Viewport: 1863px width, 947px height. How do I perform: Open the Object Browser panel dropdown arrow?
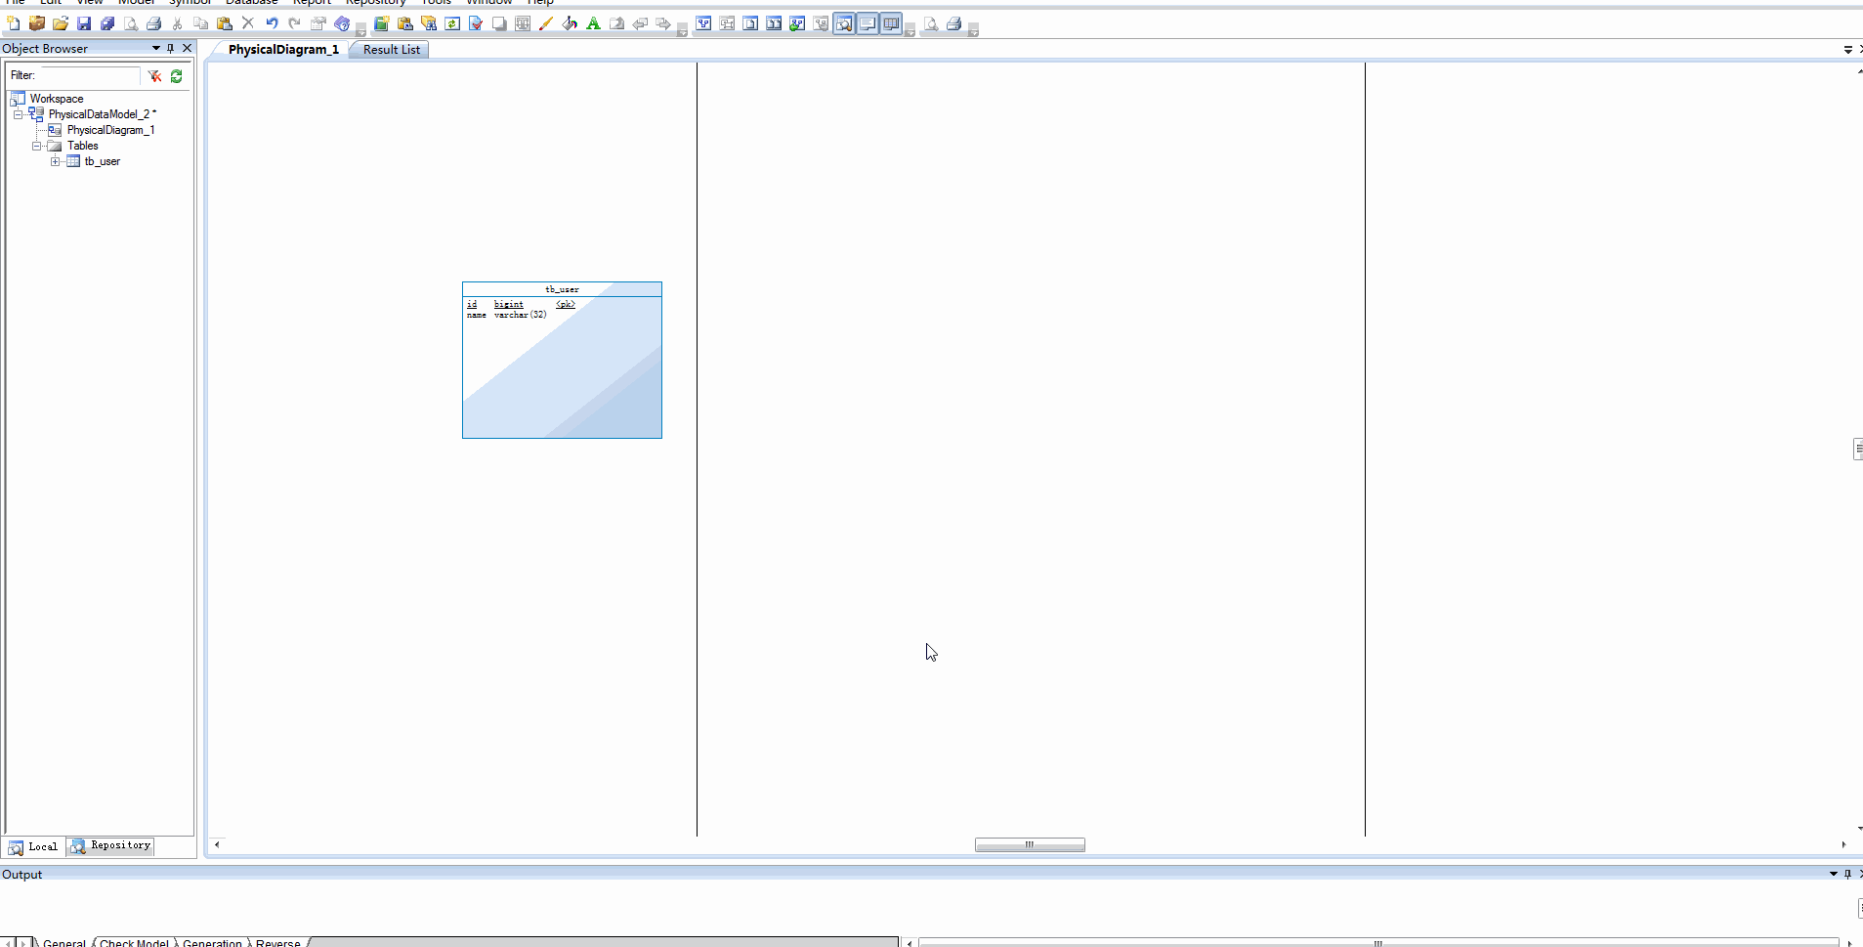[156, 48]
